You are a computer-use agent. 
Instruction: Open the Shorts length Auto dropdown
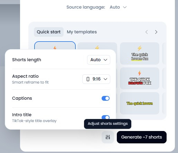[99, 60]
